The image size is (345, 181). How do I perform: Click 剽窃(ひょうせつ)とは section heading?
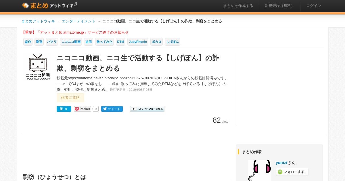pos(54,177)
